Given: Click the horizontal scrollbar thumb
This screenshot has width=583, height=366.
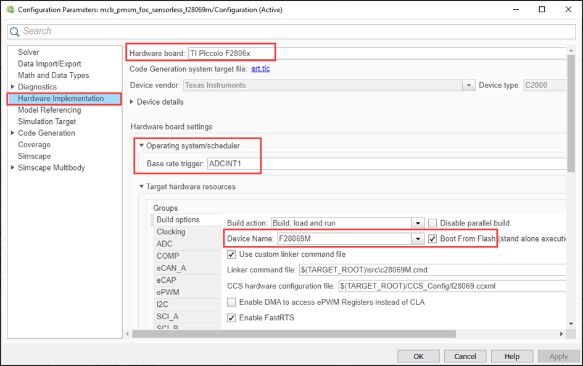Looking at the screenshot, I should 294,334.
